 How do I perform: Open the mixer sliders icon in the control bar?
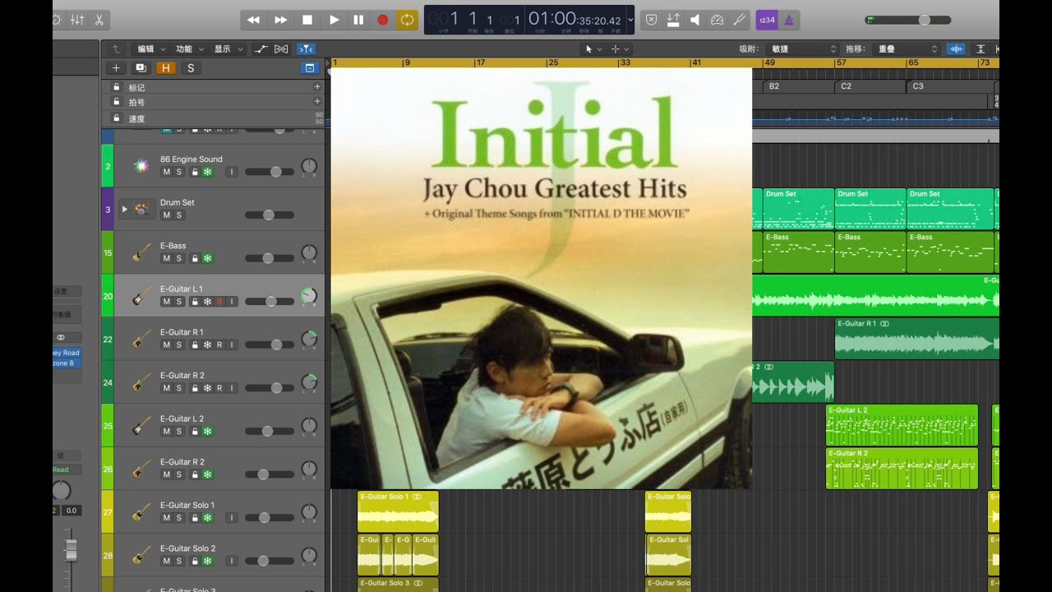[77, 20]
